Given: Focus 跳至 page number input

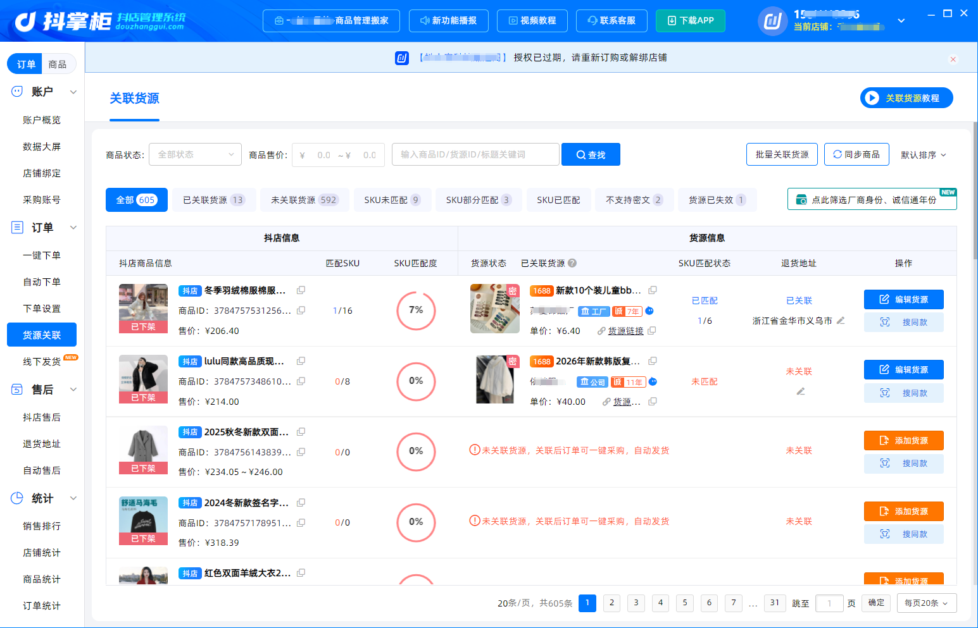Looking at the screenshot, I should pos(829,603).
